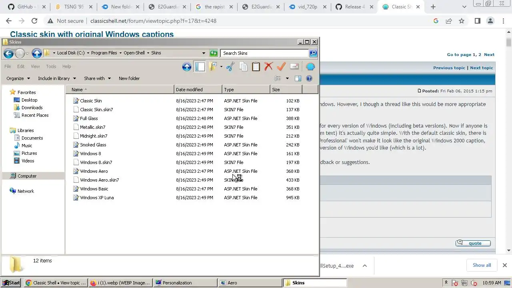Select the Full Glass file
This screenshot has width=512, height=288.
[89, 118]
